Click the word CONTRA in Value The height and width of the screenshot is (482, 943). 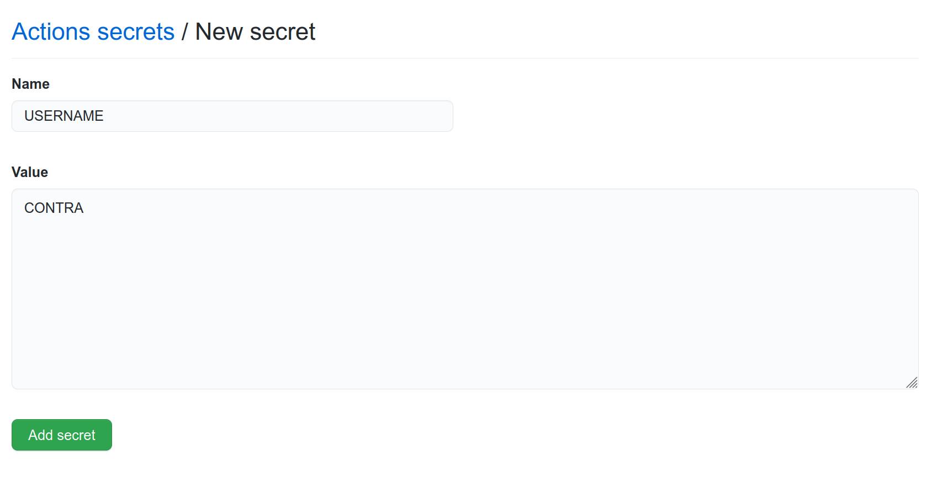(x=54, y=208)
